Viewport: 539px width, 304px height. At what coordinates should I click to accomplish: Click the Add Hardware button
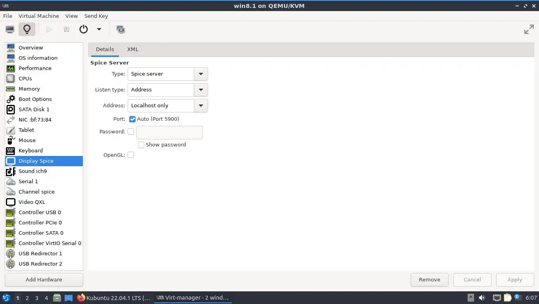coord(44,279)
